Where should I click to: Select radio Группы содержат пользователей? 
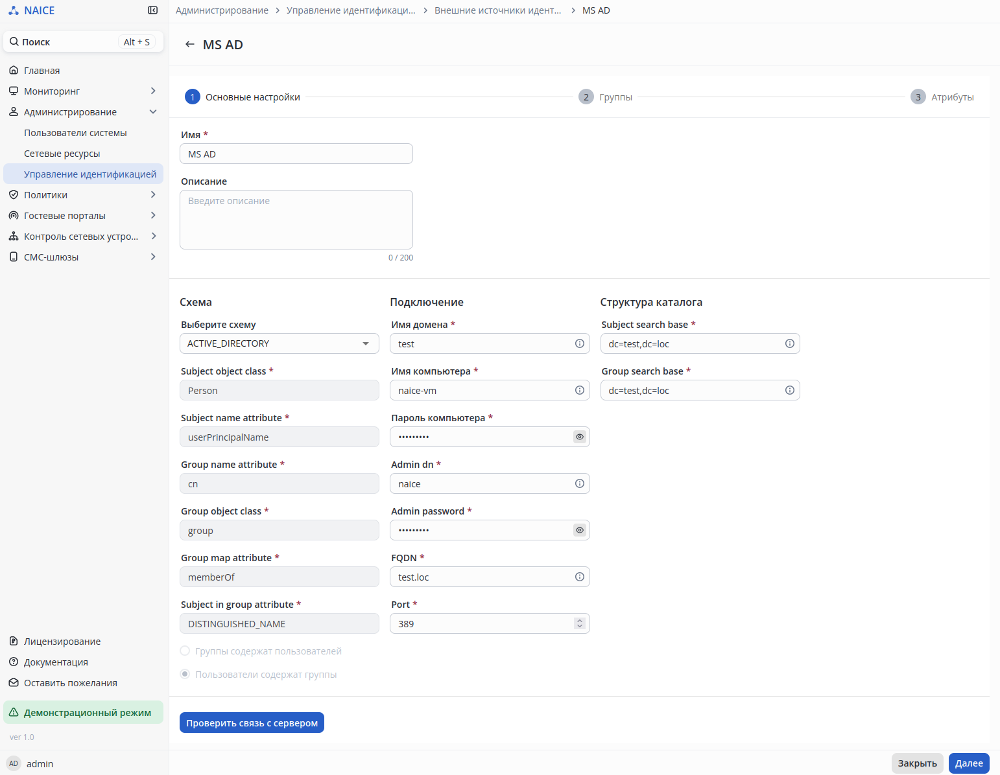pos(185,651)
